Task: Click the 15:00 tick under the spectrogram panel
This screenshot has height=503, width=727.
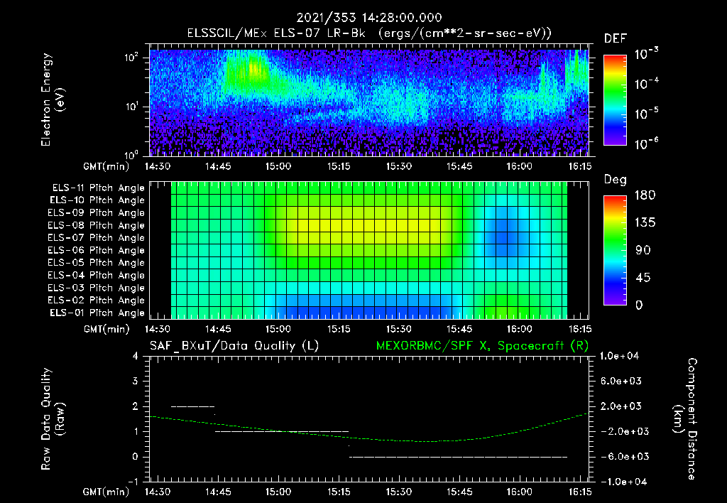Action: [278, 166]
